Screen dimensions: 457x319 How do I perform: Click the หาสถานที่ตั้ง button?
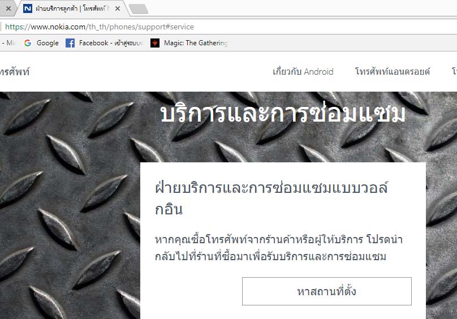pyautogui.click(x=327, y=291)
